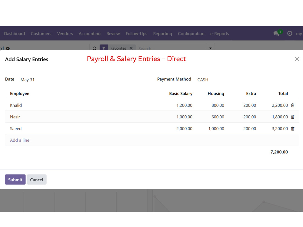Click the grand total 7,200.00

[279, 152]
